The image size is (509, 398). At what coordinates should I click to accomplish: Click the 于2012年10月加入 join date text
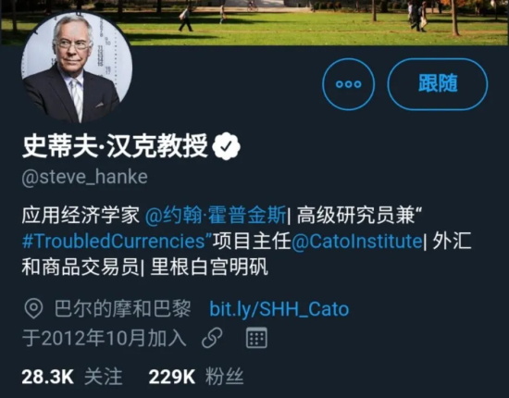click(105, 338)
